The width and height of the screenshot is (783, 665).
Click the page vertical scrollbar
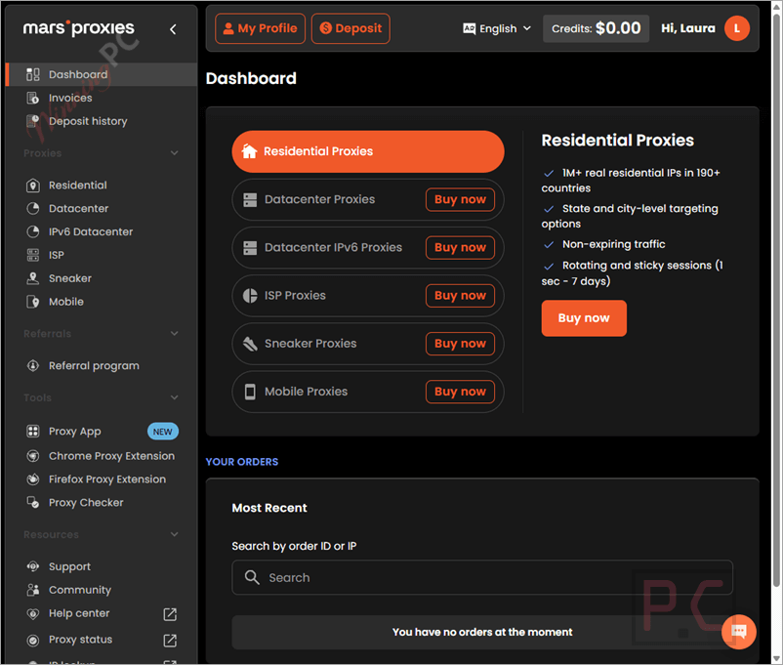point(776,300)
